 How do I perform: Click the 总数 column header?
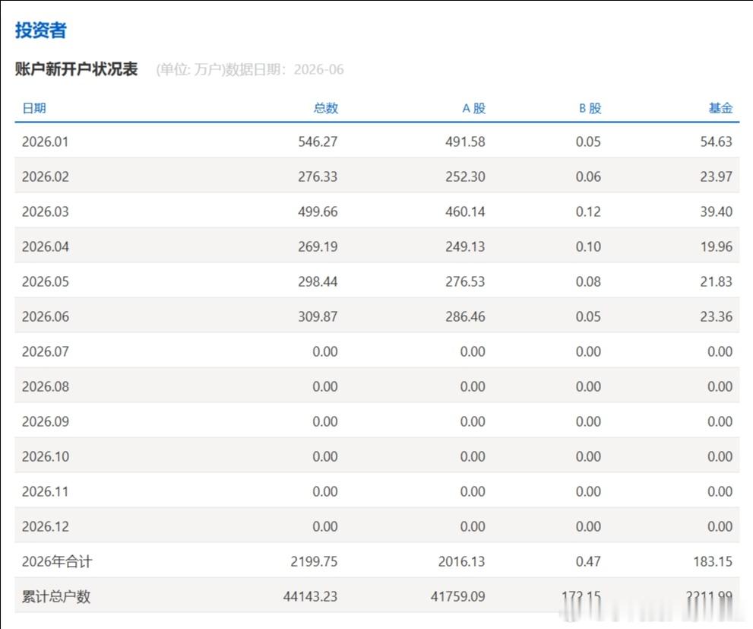click(326, 108)
